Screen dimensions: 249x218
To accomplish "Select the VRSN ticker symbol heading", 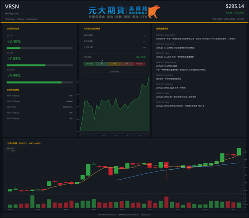I will tap(12, 6).
